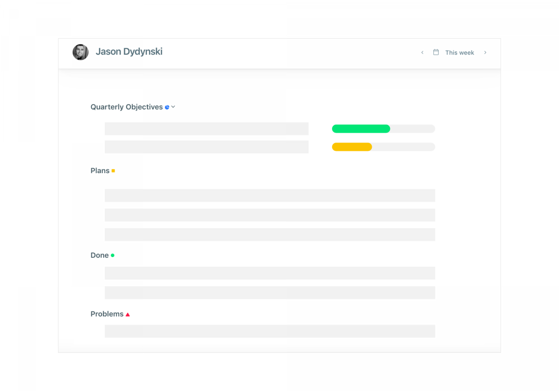This screenshot has height=391, width=559.
Task: Click the Jason Dydynski name label
Action: [x=129, y=51]
